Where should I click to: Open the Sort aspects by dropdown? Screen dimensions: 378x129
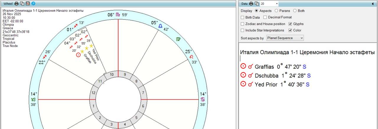click(x=285, y=38)
